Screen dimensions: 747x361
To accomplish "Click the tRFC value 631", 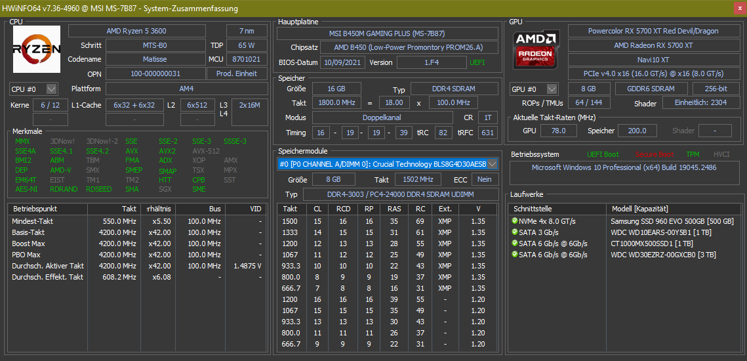I will point(487,133).
